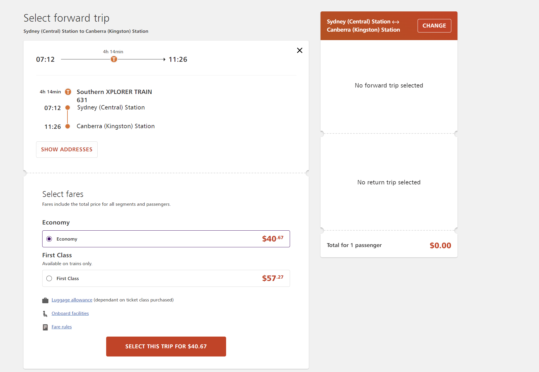Click the train icon on timeline
Viewport: 539px width, 372px height.
[114, 59]
